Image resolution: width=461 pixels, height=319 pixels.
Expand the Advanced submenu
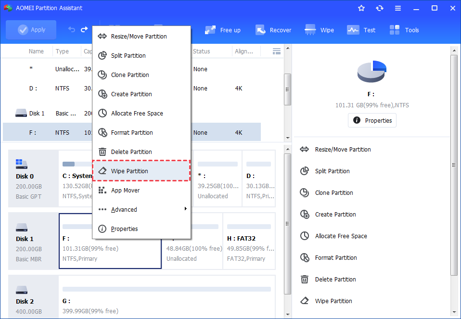(141, 210)
